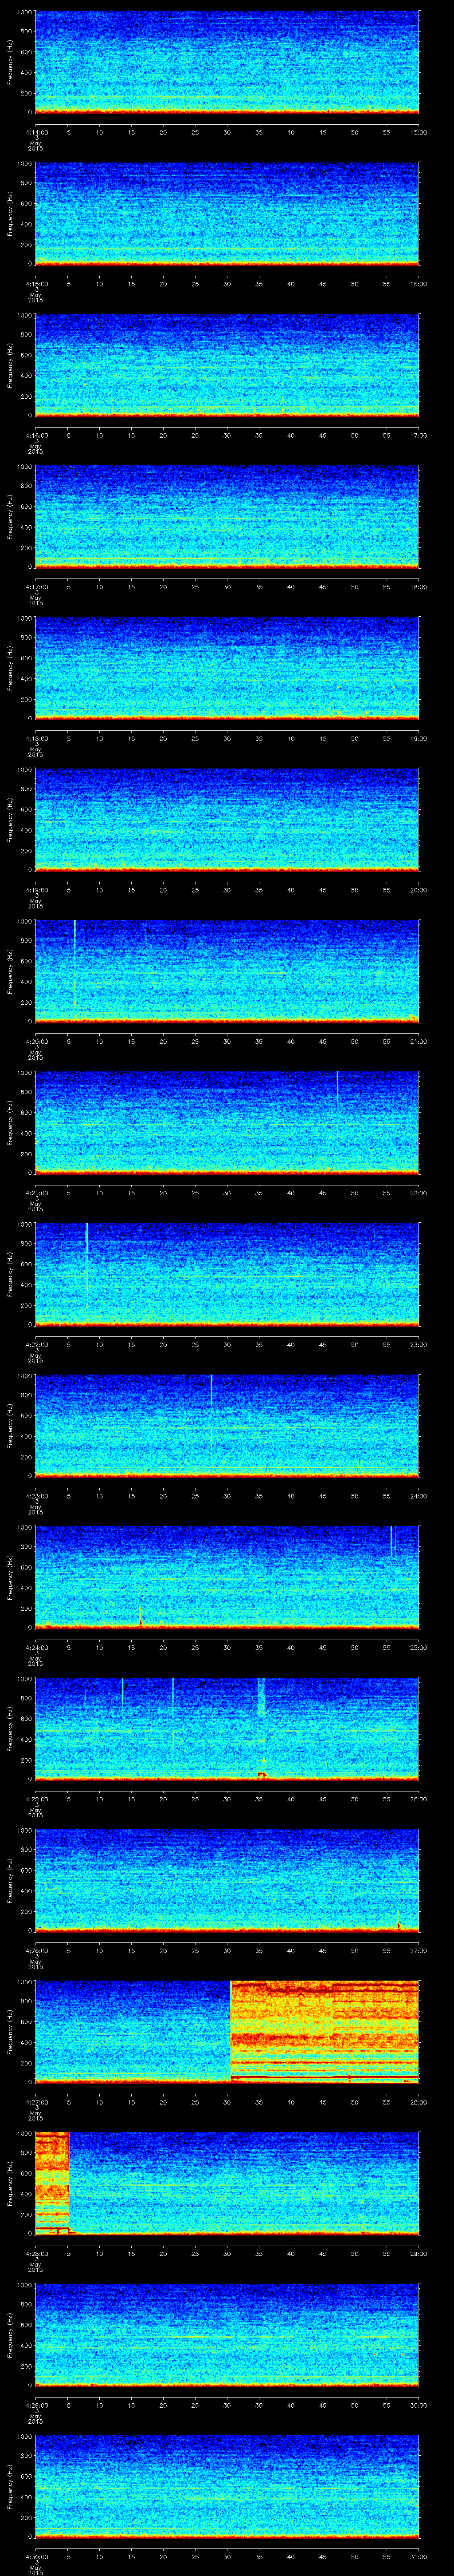Screen dimensions: 454x2576
Task: Click the 4:25:00 start time label
Action: (x=36, y=1799)
